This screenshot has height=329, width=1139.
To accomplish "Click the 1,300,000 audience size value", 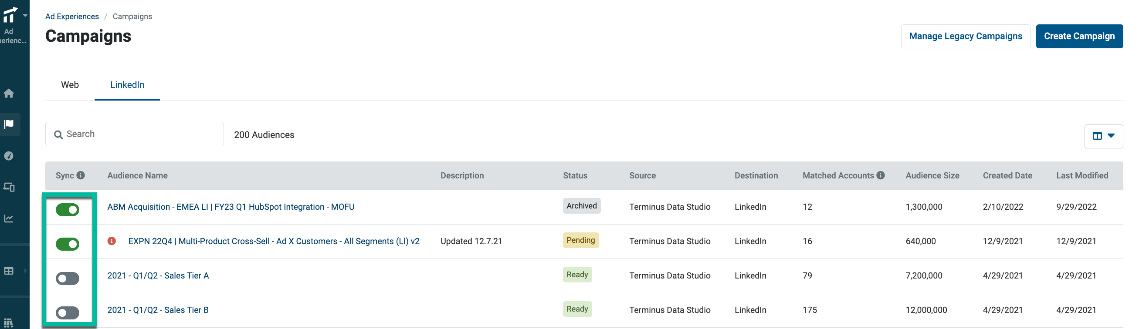I will coord(924,207).
